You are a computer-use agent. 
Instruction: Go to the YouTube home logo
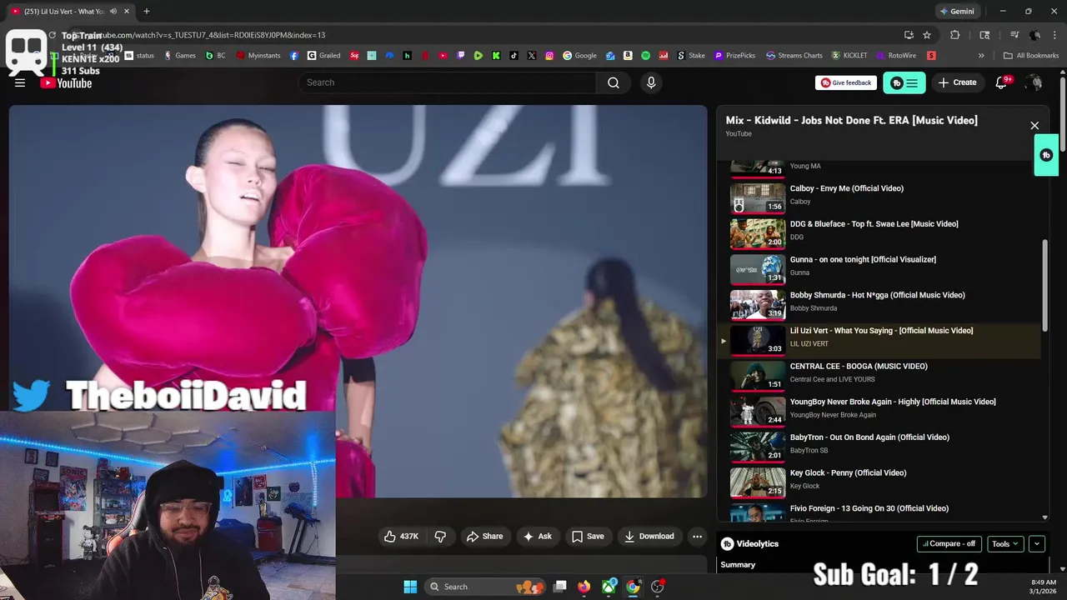tap(67, 82)
